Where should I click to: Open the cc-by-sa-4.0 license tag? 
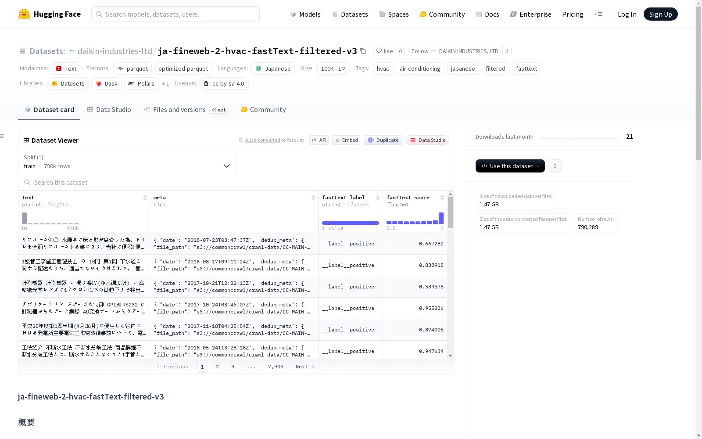click(x=224, y=83)
